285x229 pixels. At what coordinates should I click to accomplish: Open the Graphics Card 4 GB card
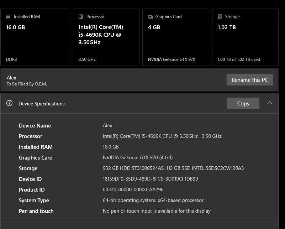click(176, 37)
